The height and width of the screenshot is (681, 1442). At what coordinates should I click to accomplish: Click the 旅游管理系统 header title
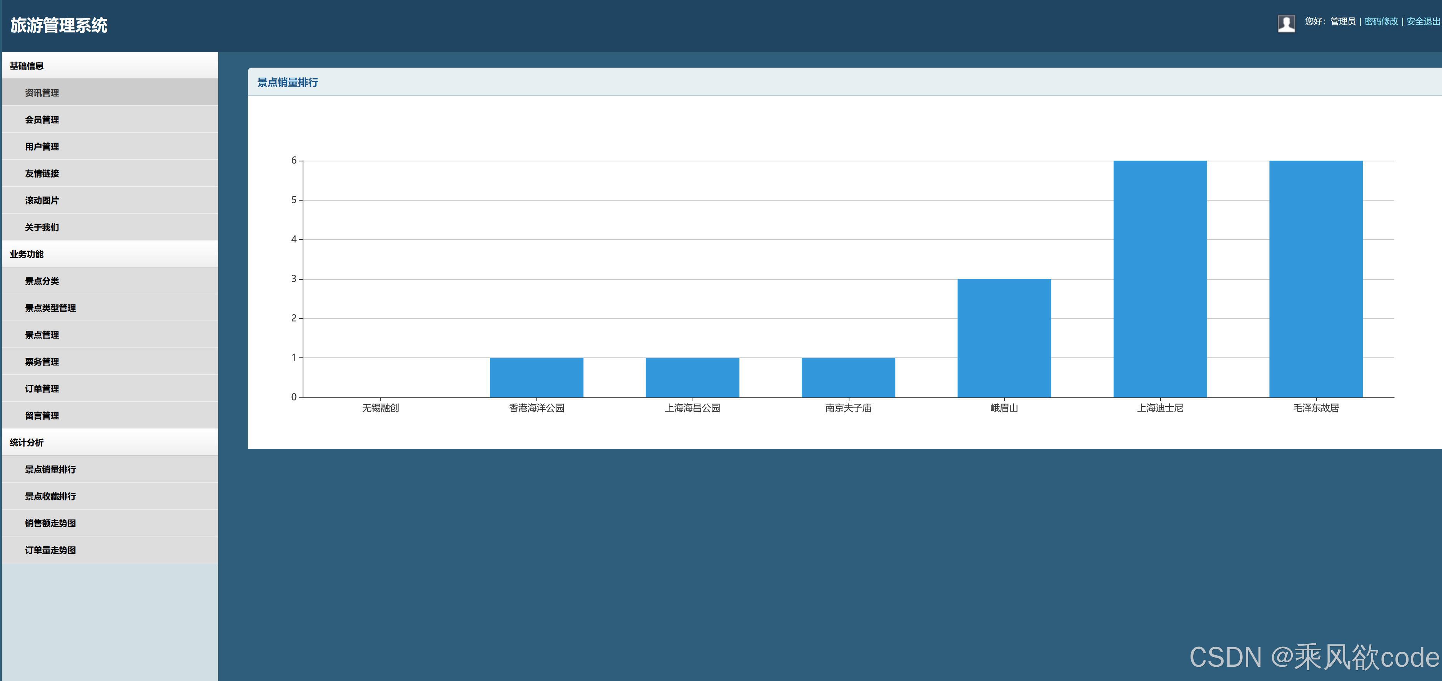59,25
